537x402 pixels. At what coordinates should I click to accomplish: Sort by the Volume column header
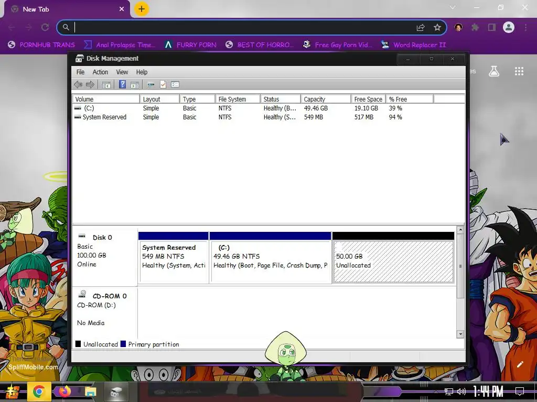(x=106, y=99)
